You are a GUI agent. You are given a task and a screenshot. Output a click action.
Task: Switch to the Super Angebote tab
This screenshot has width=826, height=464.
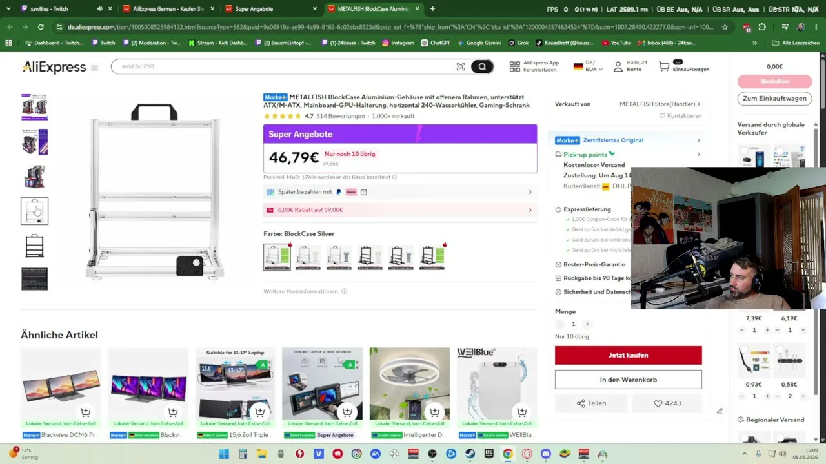pyautogui.click(x=271, y=9)
